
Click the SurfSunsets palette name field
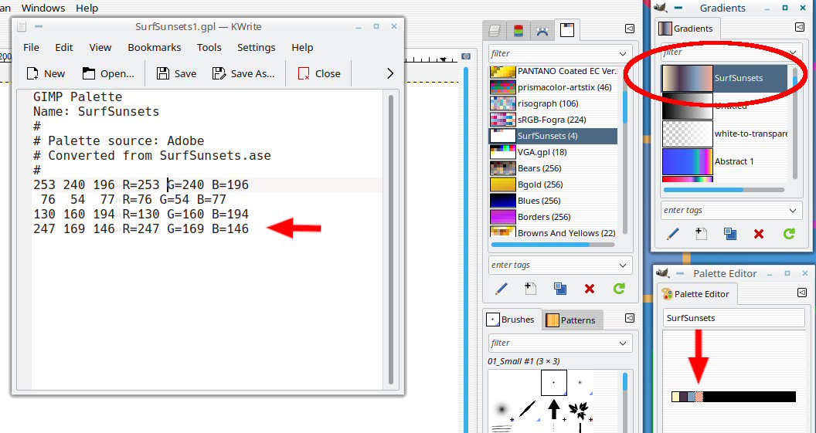point(734,318)
